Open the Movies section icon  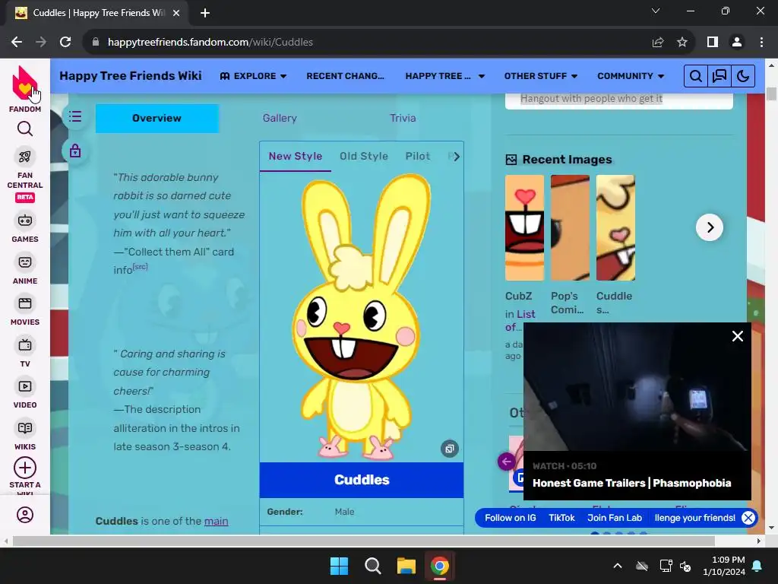point(25,303)
